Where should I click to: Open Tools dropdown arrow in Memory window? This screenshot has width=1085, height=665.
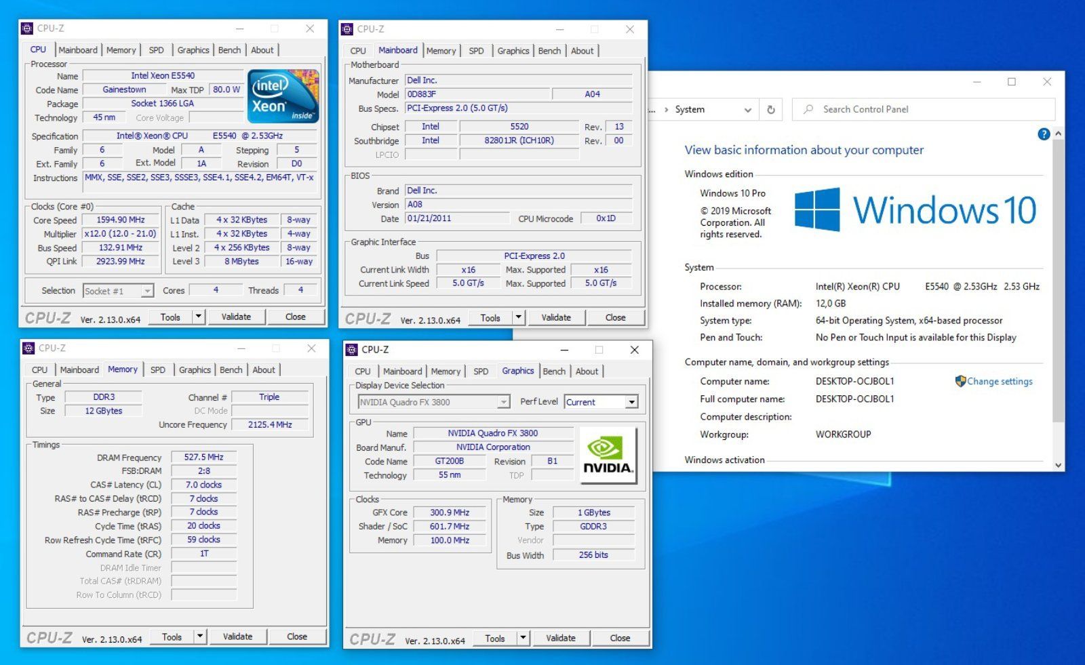[200, 637]
